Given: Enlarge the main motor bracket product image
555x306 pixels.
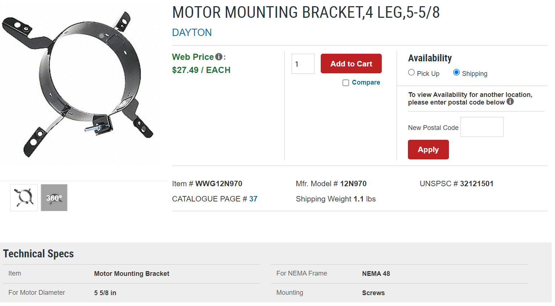Looking at the screenshot, I should point(81,83).
